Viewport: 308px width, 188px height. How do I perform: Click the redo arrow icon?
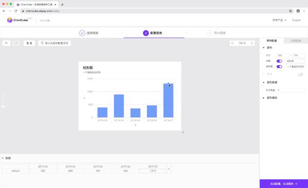click(16, 43)
